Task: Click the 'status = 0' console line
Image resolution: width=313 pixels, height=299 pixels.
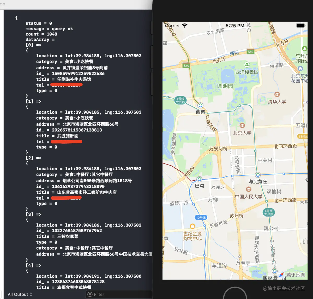Action: pos(39,23)
